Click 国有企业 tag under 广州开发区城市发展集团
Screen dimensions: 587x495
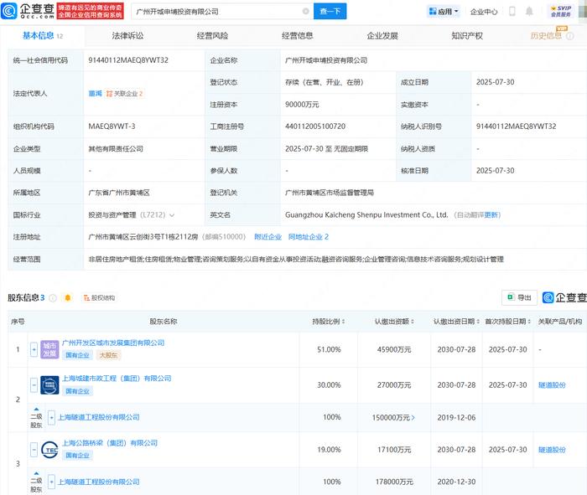pos(77,355)
